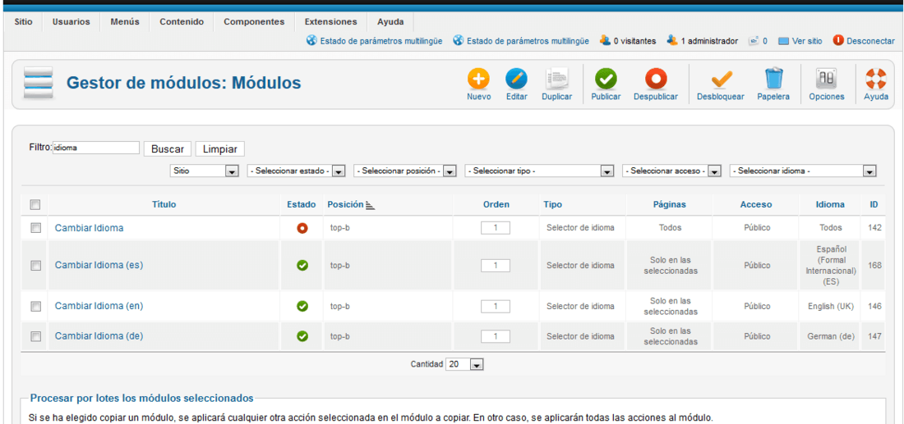
Task: Sort the table by Acceso column
Action: tap(756, 204)
